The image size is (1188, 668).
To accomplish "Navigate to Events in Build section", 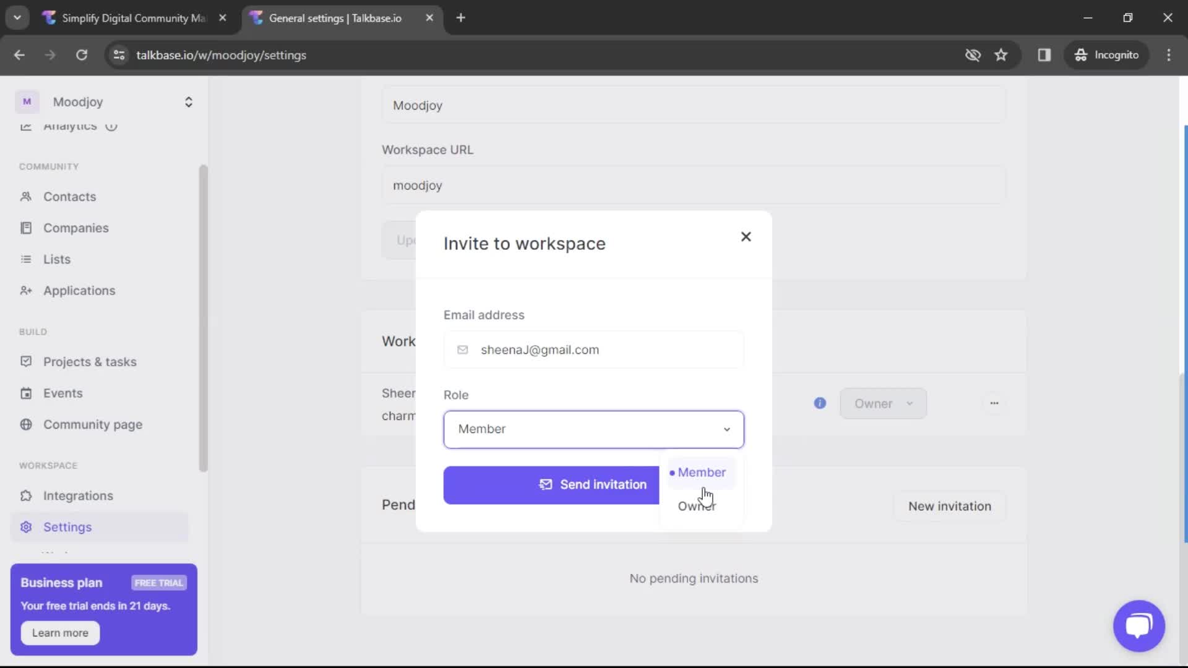I will (63, 392).
